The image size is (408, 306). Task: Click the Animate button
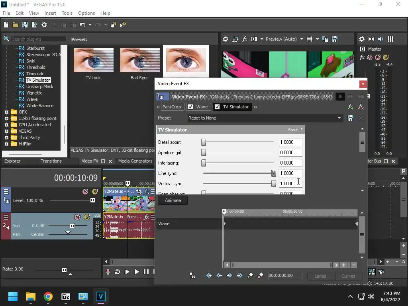173,200
